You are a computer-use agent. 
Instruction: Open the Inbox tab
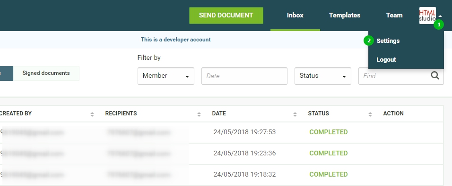tap(295, 15)
